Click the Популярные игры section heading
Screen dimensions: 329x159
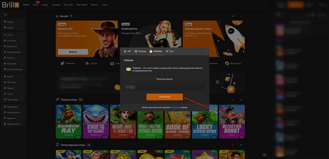click(73, 145)
